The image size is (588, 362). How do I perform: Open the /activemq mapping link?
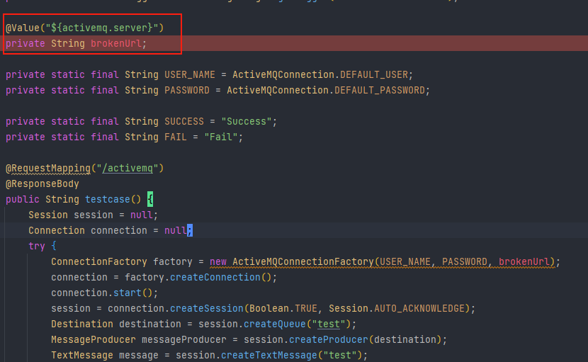(128, 169)
